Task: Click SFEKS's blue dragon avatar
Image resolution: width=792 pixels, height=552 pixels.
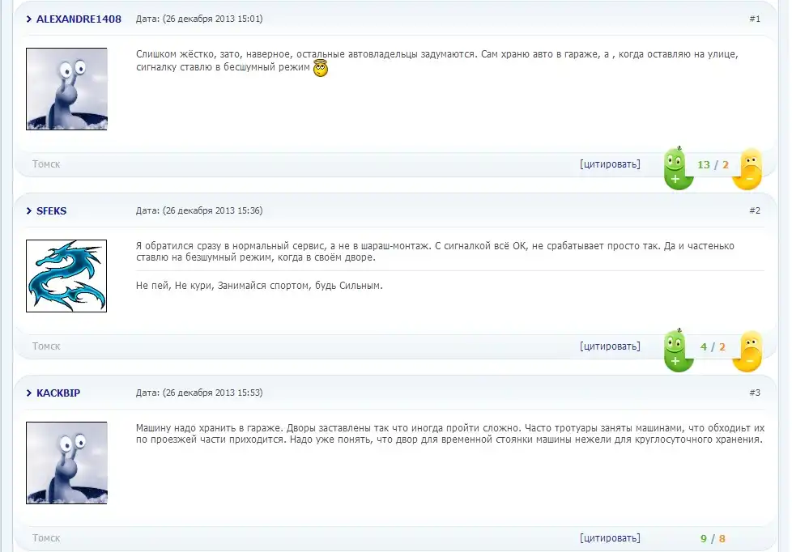Action: pos(66,276)
